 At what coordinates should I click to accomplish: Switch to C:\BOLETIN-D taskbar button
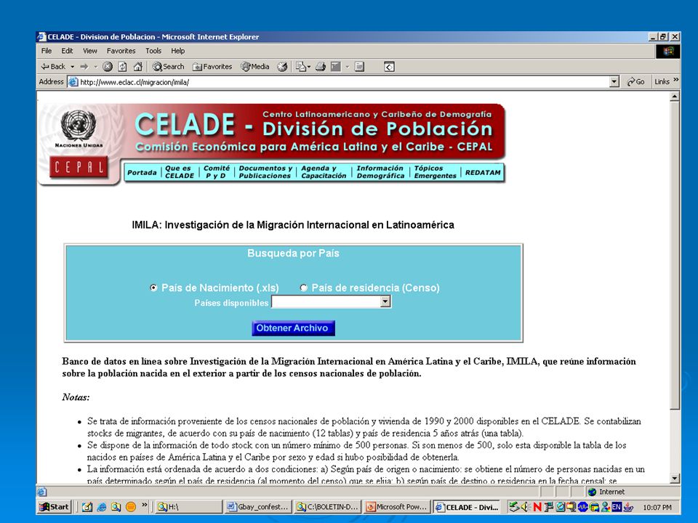pos(328,506)
